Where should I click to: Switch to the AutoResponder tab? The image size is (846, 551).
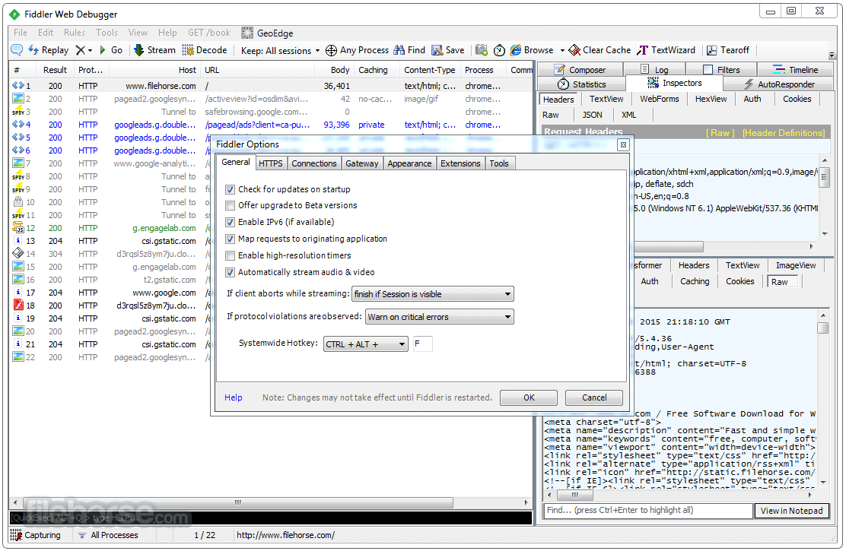(x=779, y=84)
